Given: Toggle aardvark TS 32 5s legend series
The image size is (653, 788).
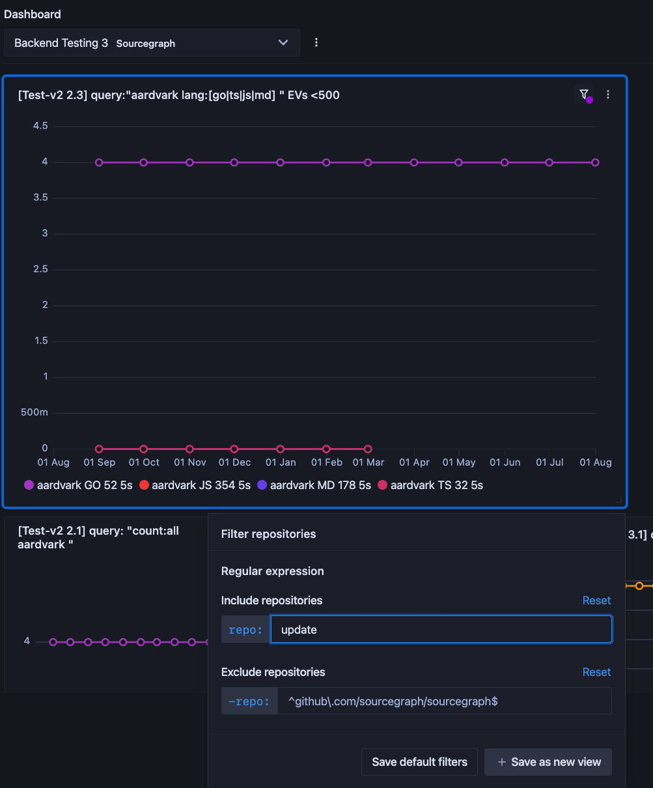Looking at the screenshot, I should (430, 485).
